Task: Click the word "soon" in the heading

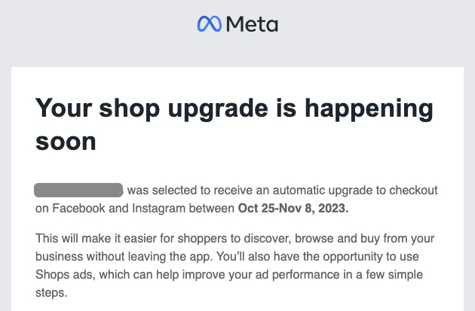Action: pos(66,140)
